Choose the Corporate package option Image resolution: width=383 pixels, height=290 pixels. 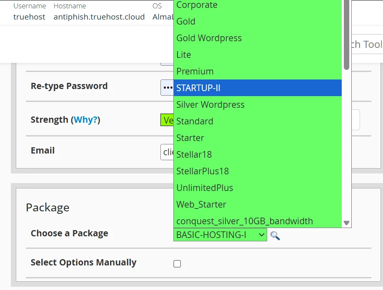pos(257,5)
